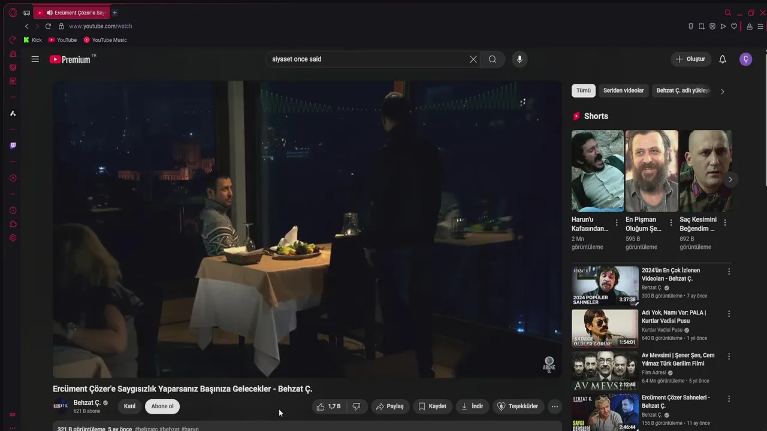Open YouTube notifications bell
The height and width of the screenshot is (431, 767).
click(723, 59)
